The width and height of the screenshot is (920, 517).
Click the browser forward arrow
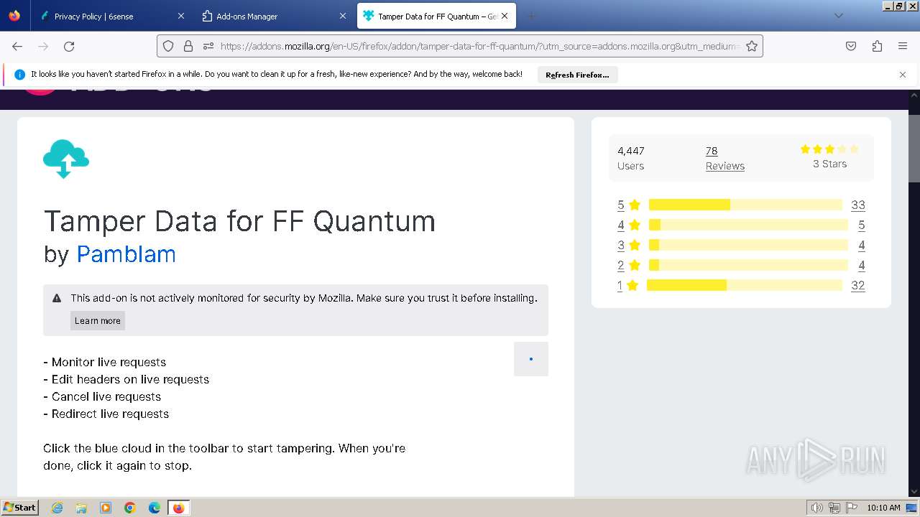(x=43, y=46)
